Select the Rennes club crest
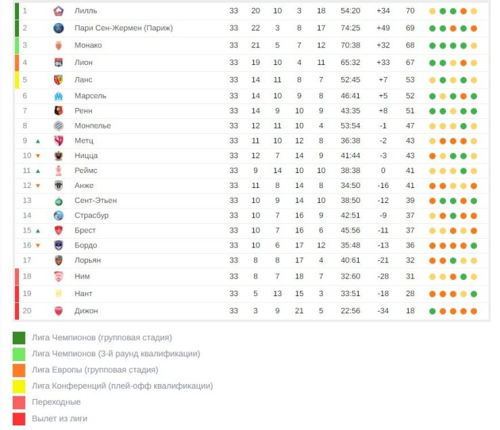Screen dimensions: 500x430 [58, 111]
